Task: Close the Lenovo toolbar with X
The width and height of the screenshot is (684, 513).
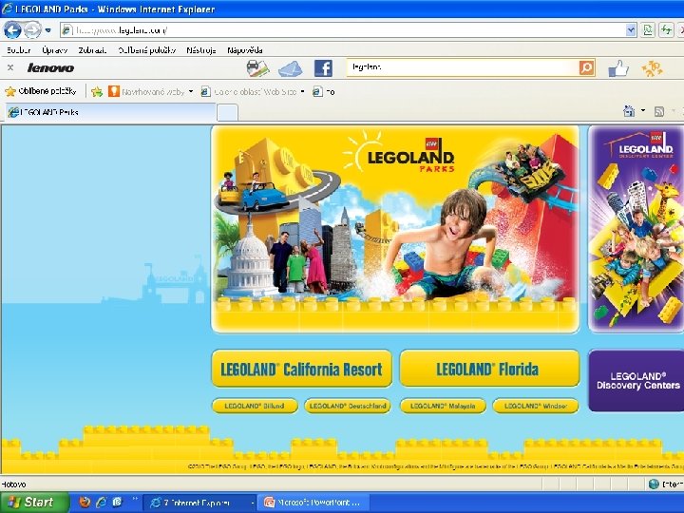Action: coord(10,67)
